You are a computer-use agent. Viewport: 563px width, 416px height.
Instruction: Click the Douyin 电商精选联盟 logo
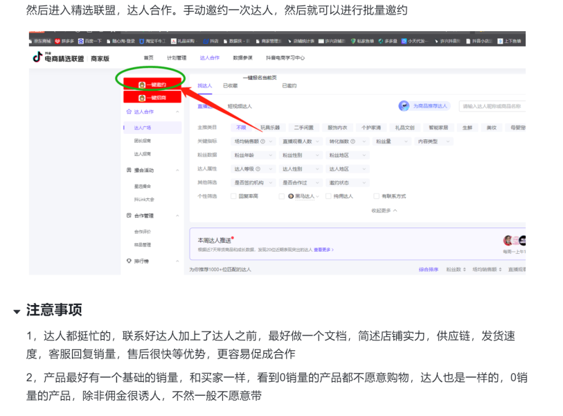[x=57, y=58]
